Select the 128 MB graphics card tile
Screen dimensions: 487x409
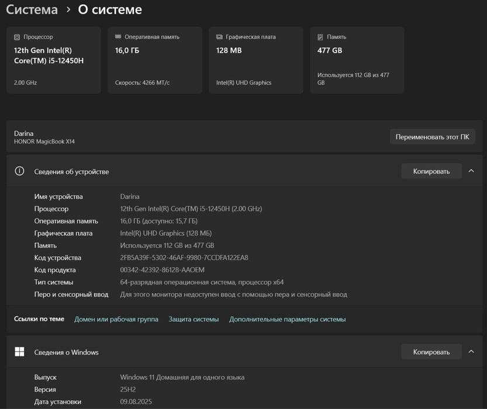click(256, 60)
